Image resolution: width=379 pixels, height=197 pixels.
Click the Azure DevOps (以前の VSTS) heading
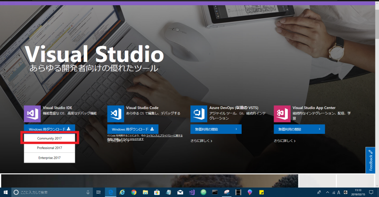tap(234, 108)
